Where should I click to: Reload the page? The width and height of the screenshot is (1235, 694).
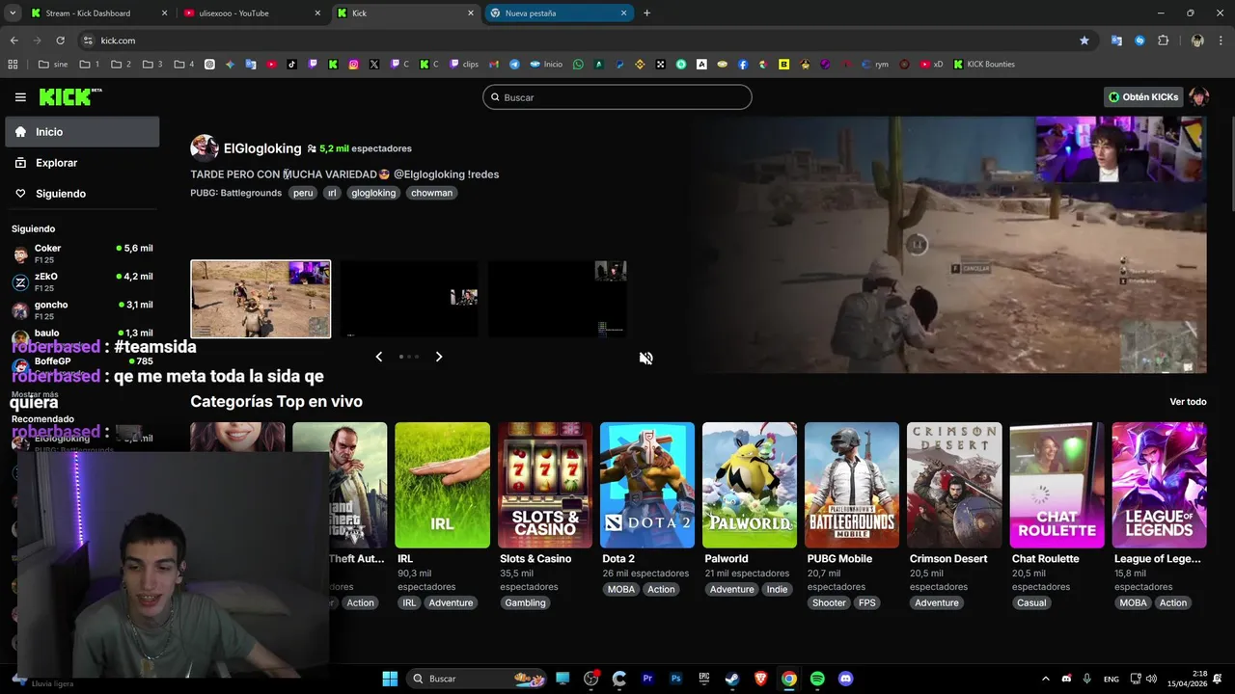[60, 40]
